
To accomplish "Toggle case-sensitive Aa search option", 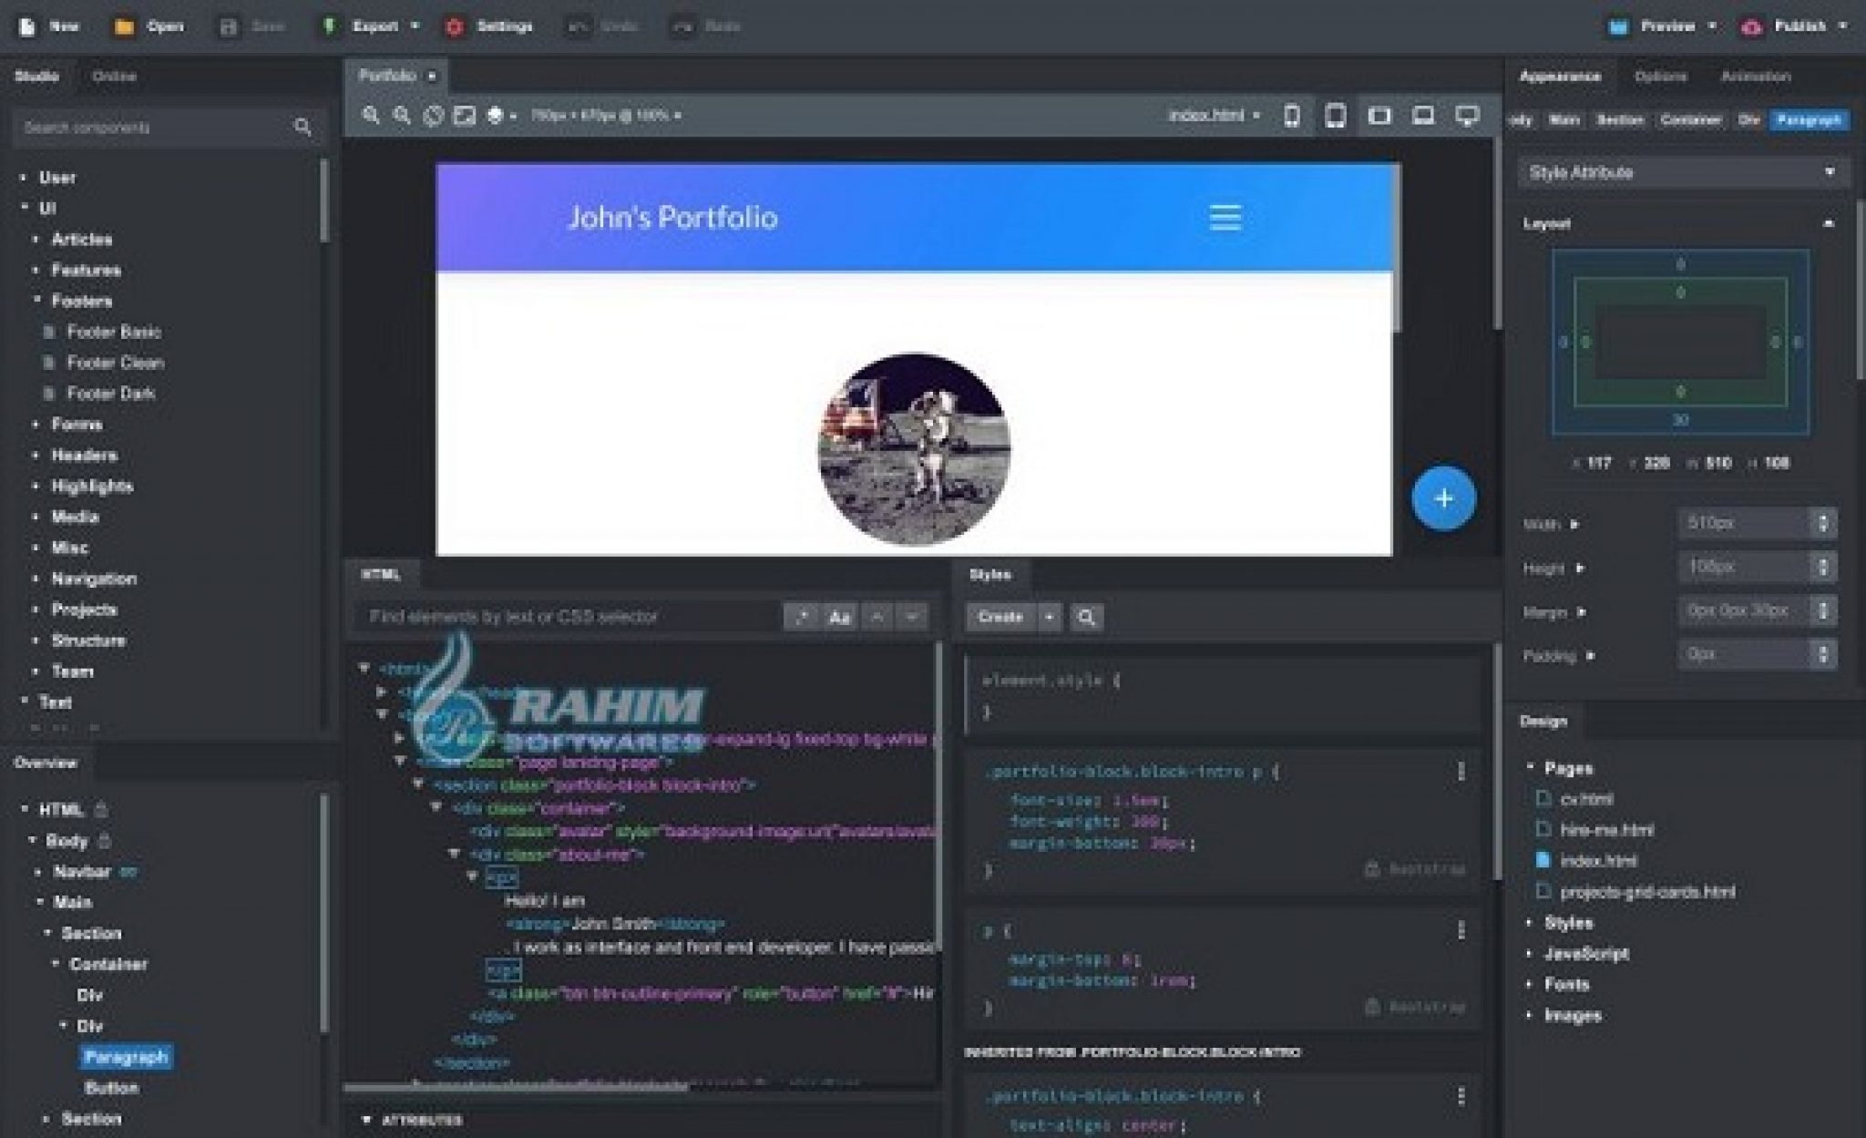I will (x=839, y=617).
